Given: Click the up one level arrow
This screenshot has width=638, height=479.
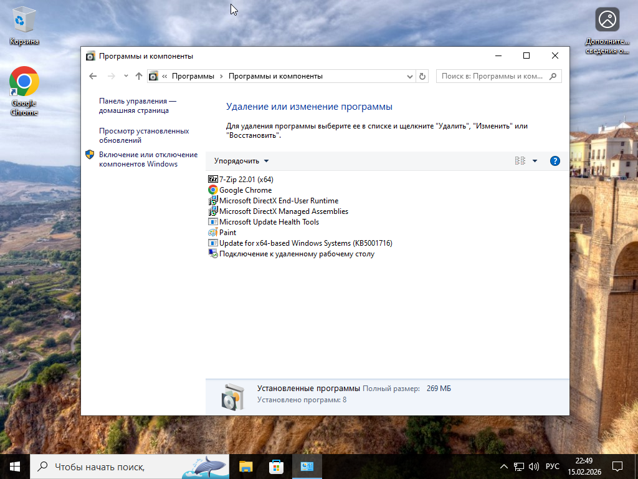Looking at the screenshot, I should [x=139, y=76].
